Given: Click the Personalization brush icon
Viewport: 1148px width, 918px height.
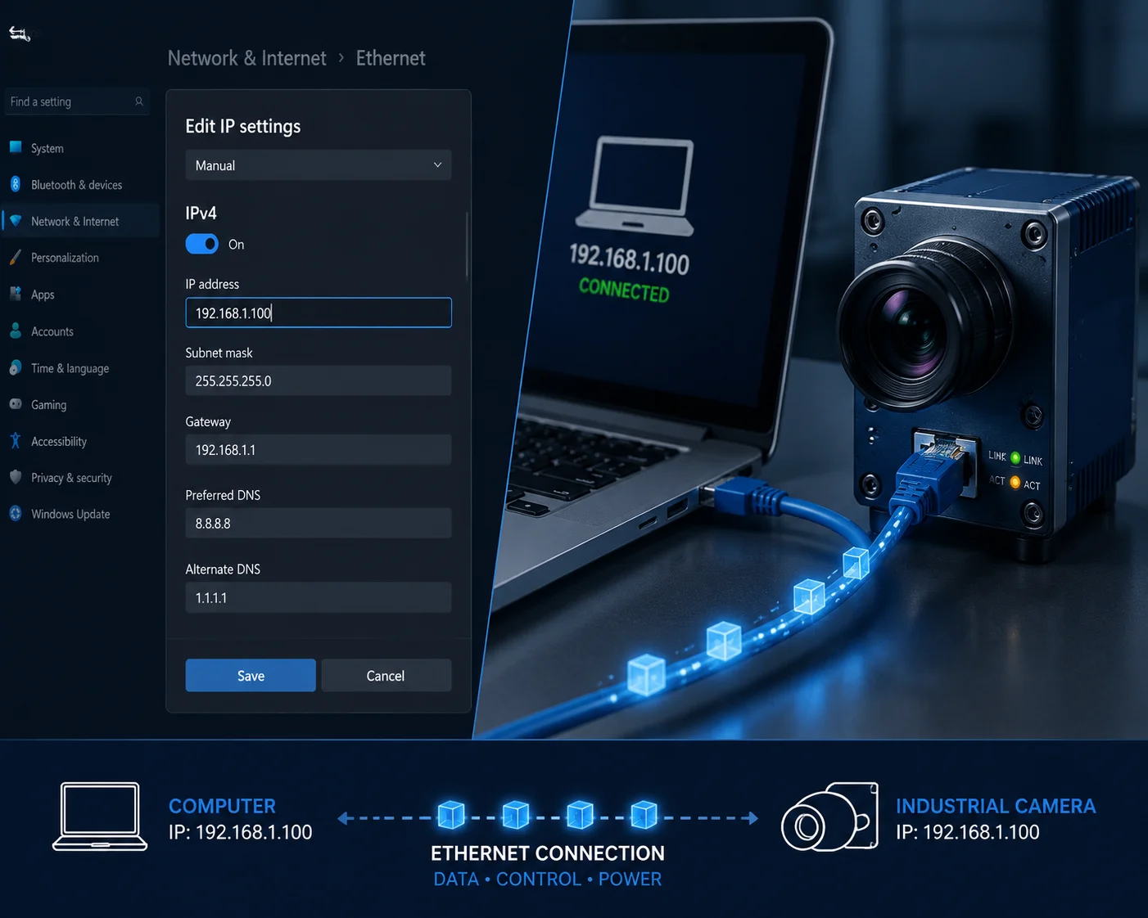Looking at the screenshot, I should 16,257.
